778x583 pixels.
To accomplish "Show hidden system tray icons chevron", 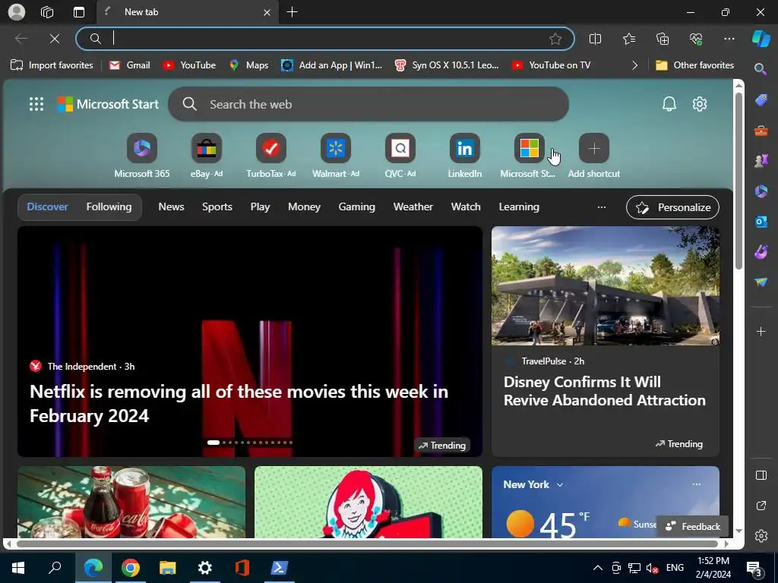I will 598,568.
